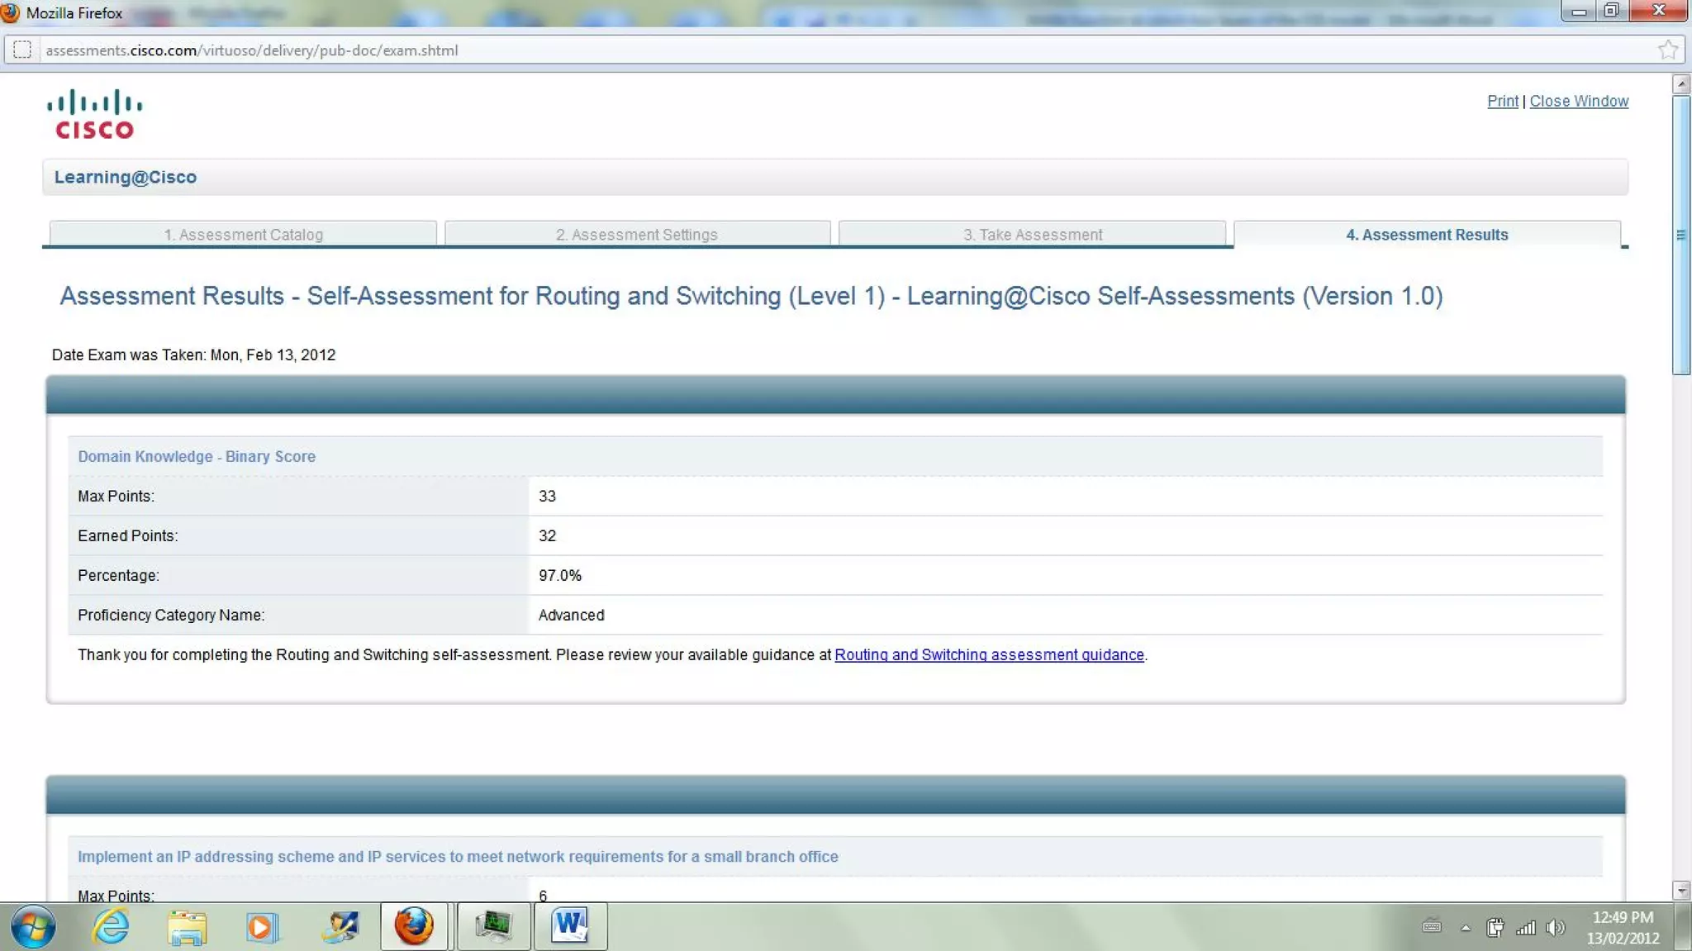This screenshot has width=1692, height=951.
Task: Open the Assessment Catalog tab
Action: pos(243,235)
